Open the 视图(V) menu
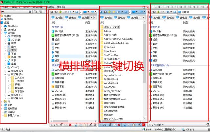Viewport: 210px width, 132px height. (x=26, y=7)
